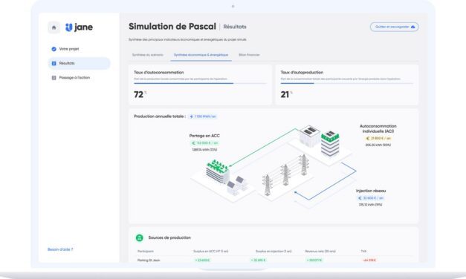466x279 pixels.
Task: Click the cloud icon in the save button
Action: tap(412, 27)
